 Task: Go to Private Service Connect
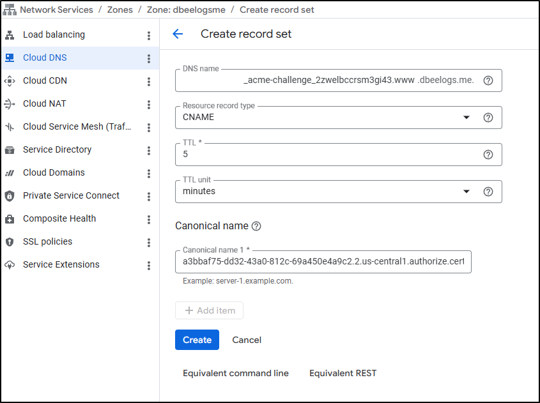click(71, 195)
